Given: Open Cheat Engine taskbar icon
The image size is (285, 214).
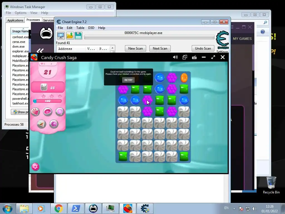Looking at the screenshot, I should click(145, 208).
